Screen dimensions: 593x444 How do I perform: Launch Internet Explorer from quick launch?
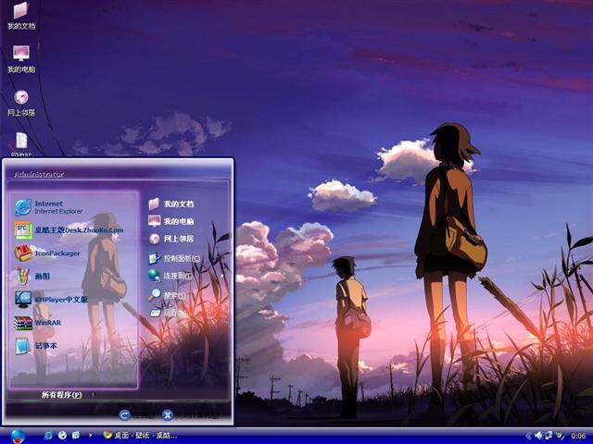point(48,436)
